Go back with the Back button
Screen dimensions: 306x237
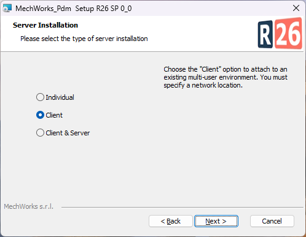point(171,221)
